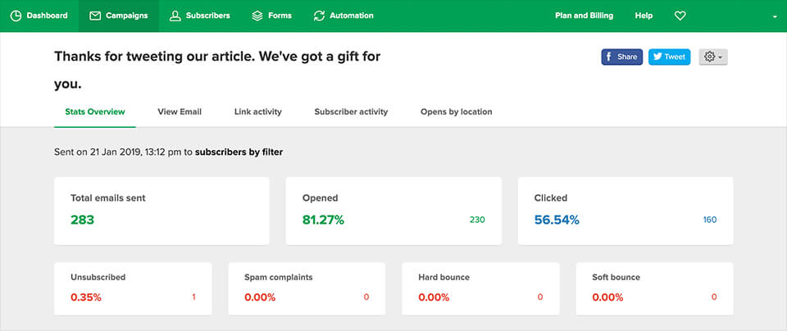This screenshot has width=787, height=331.
Task: Click the heart icon in top bar
Action: [680, 16]
